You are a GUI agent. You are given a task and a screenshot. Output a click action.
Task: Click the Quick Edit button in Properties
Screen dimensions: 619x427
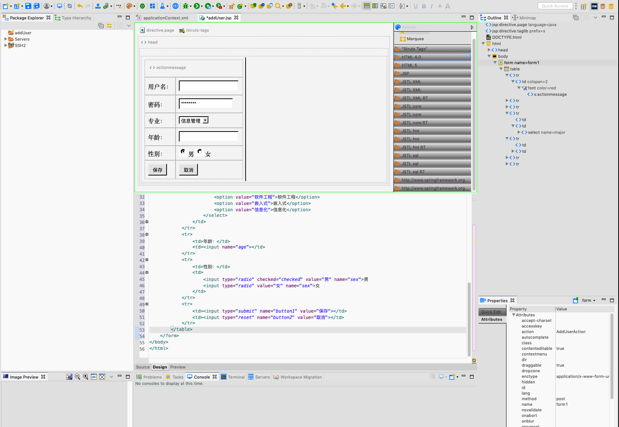coord(492,312)
